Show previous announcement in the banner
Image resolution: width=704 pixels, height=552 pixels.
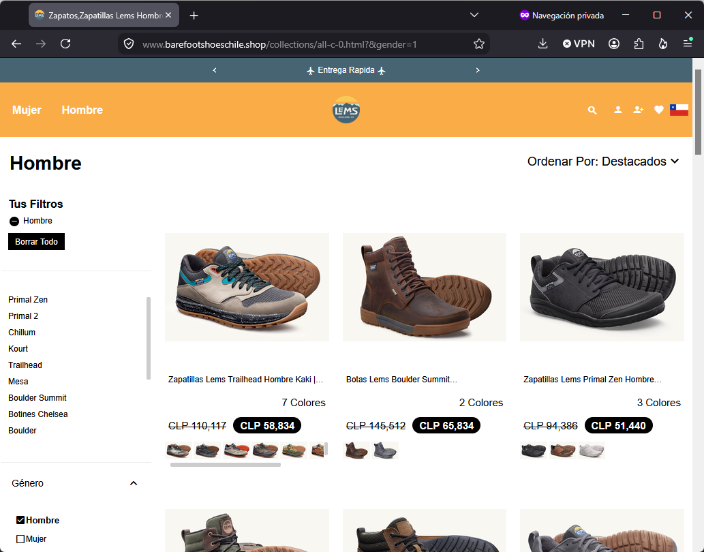[x=215, y=70]
